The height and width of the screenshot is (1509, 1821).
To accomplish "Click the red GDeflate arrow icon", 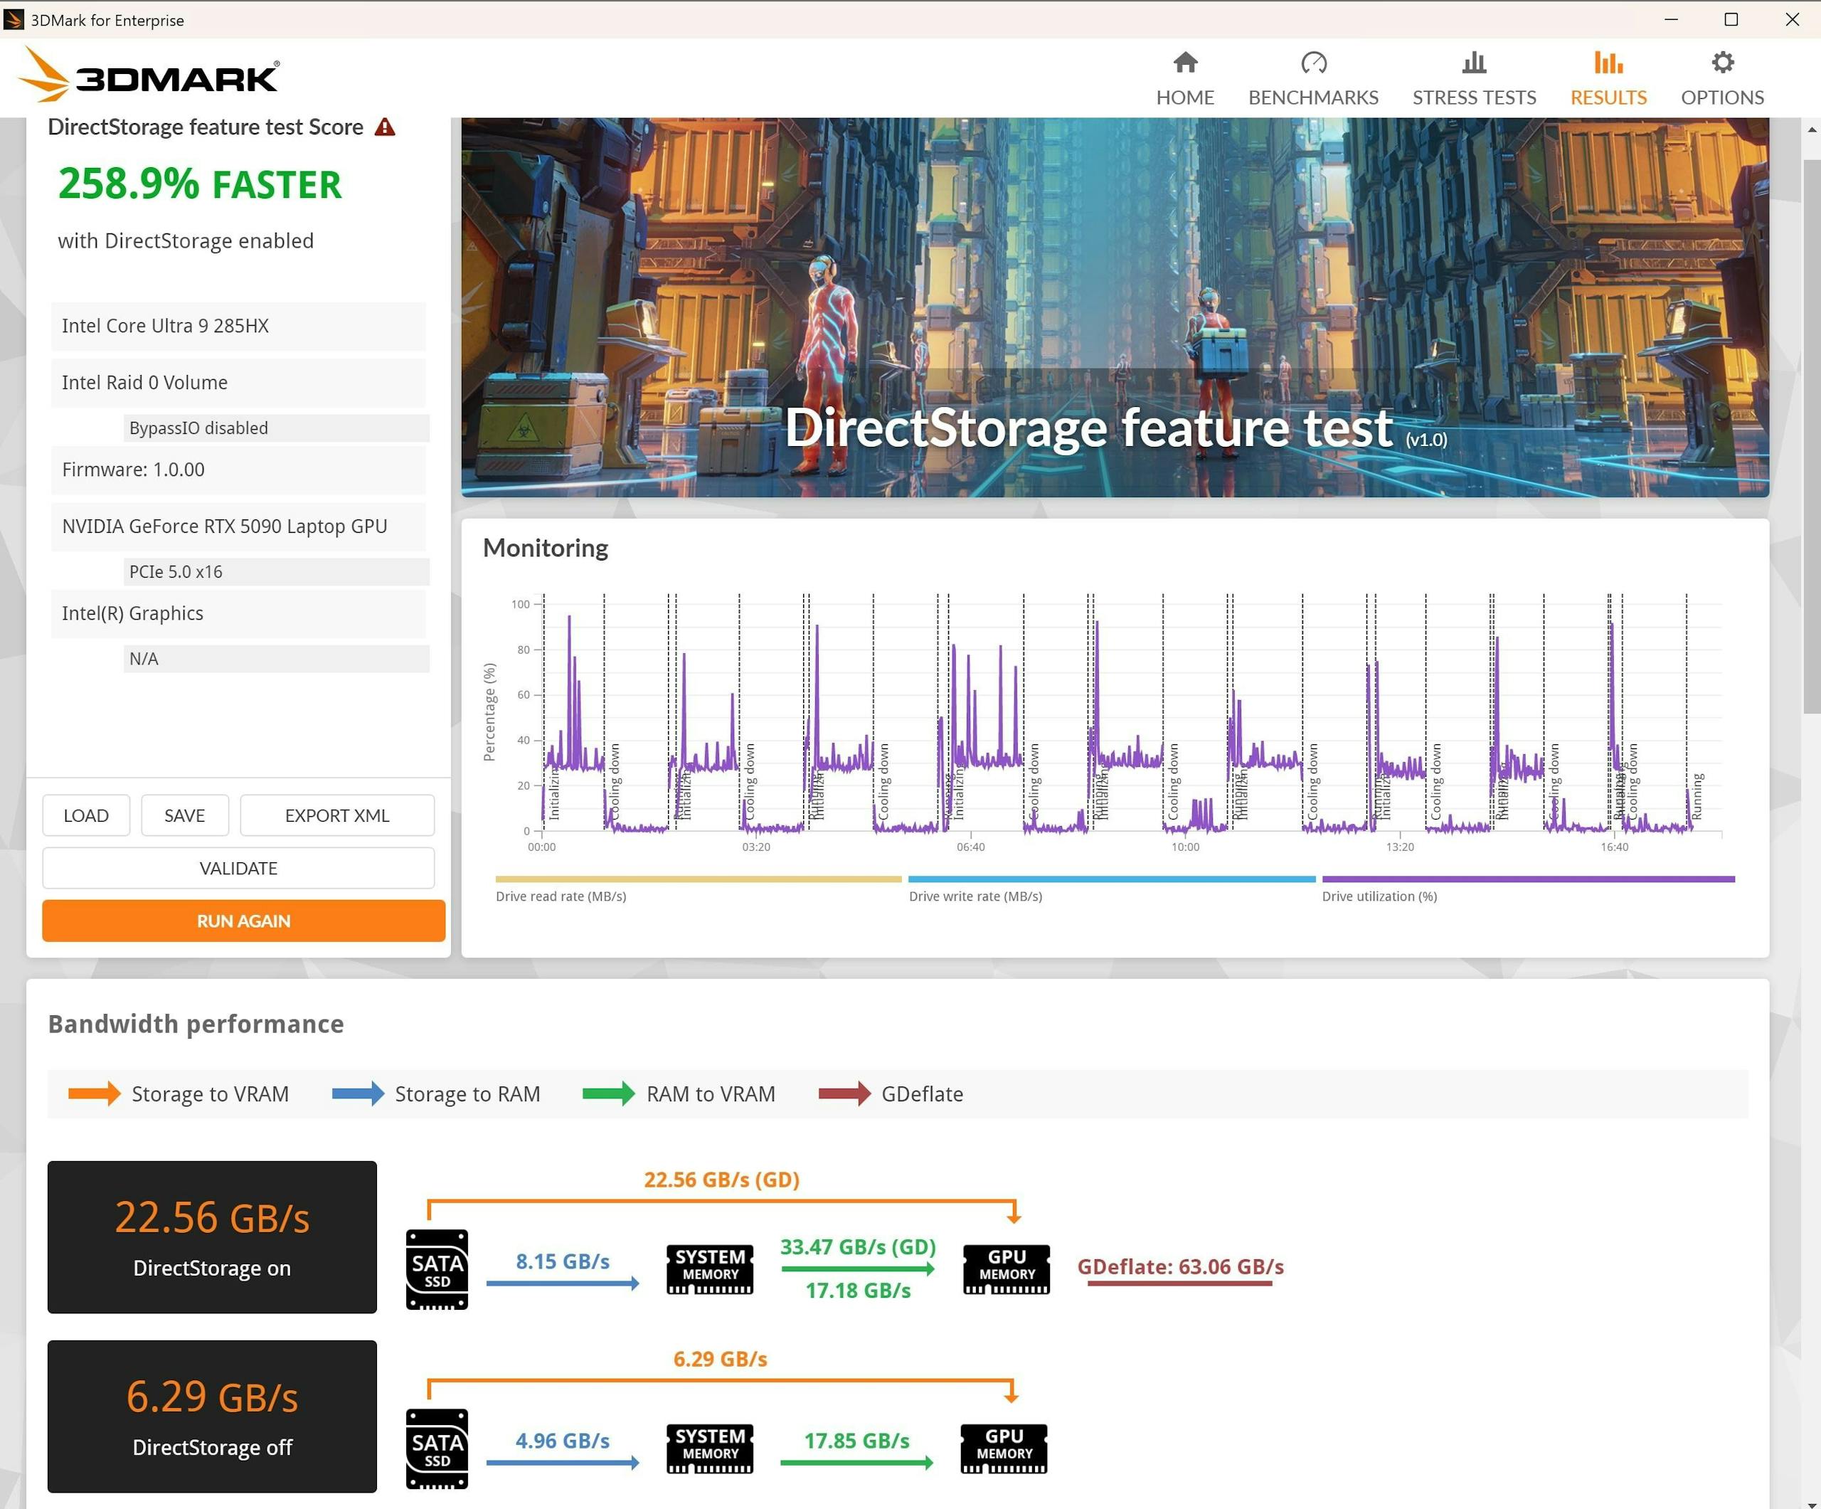I will (844, 1094).
